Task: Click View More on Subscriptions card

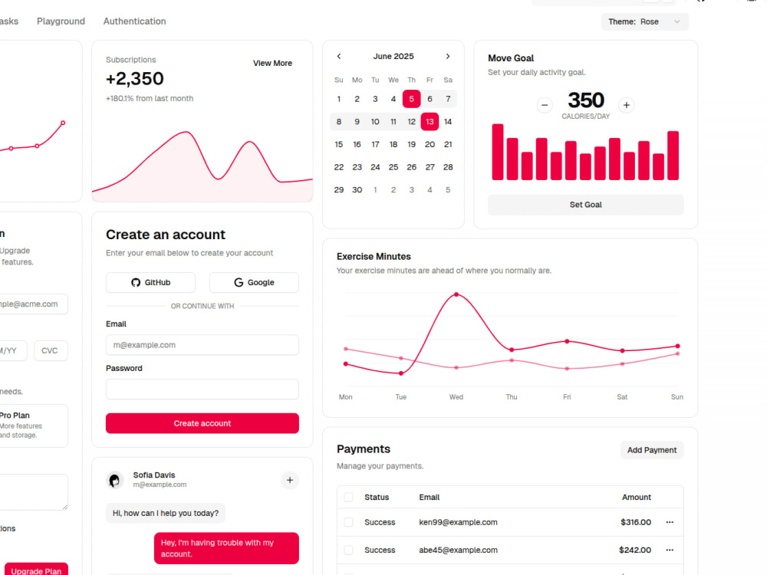Action: coord(272,63)
